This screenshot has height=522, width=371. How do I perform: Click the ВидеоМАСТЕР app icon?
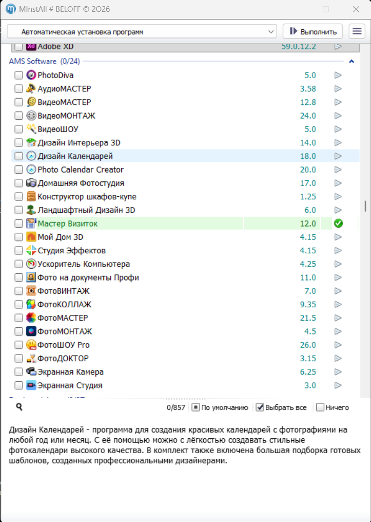pyautogui.click(x=31, y=102)
